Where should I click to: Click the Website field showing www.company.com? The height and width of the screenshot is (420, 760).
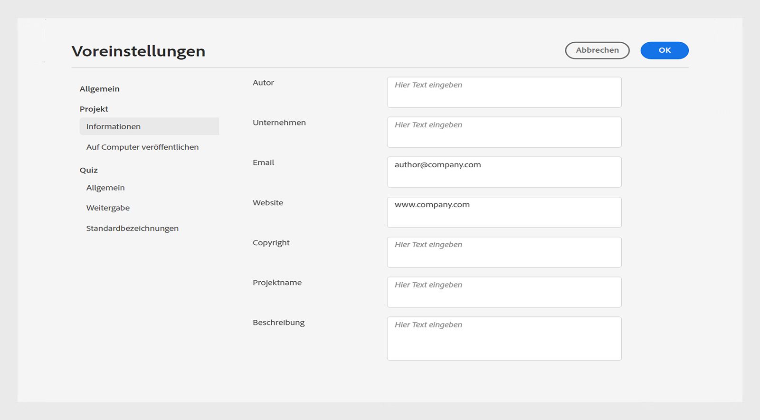click(504, 212)
